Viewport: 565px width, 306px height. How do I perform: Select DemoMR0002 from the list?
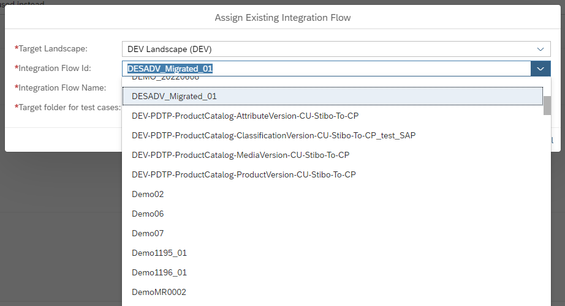click(159, 292)
